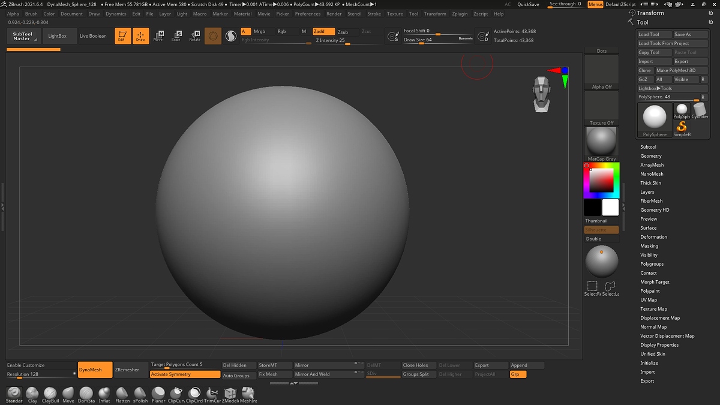720x405 pixels.
Task: Select the DamStandard brush
Action: click(86, 395)
